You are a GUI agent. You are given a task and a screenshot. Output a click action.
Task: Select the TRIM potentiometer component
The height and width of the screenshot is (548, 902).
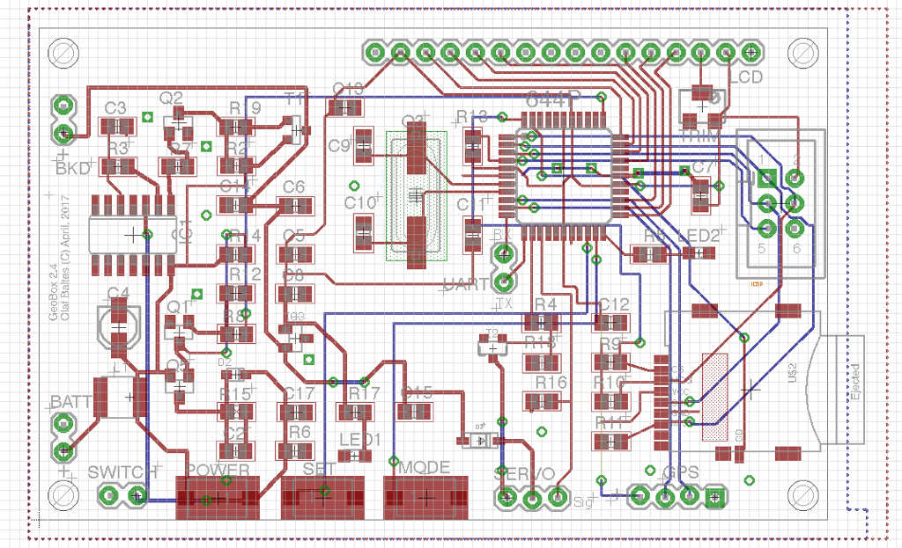702,107
